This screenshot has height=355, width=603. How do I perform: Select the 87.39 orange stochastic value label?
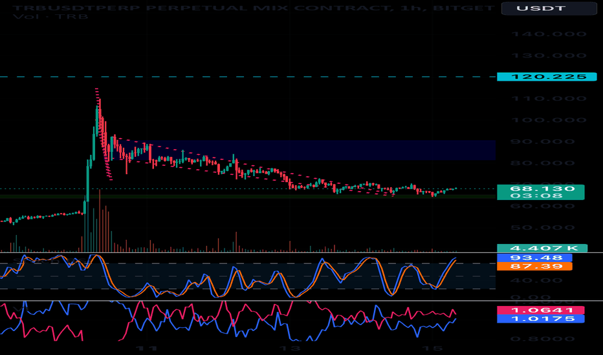[x=534, y=267]
